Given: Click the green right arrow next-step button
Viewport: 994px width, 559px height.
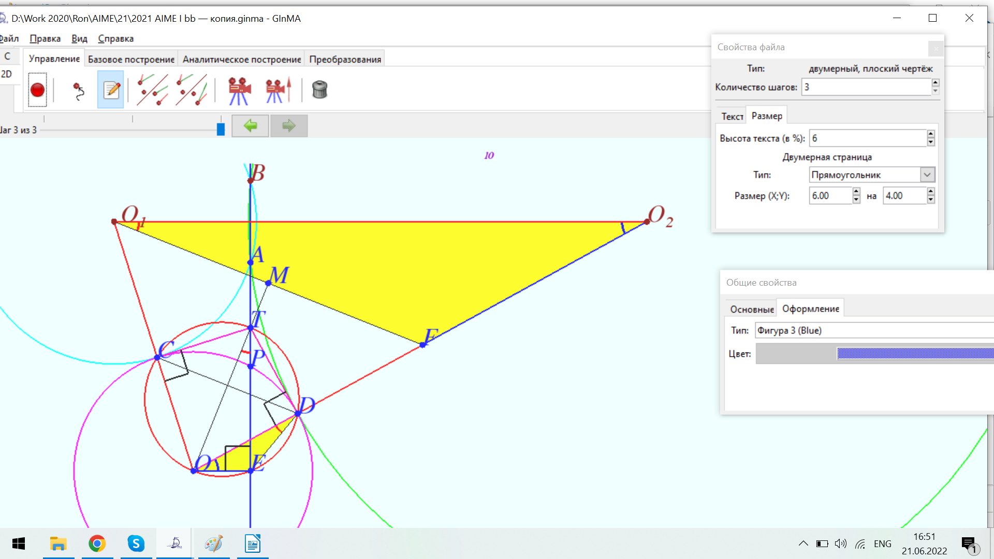Looking at the screenshot, I should click(288, 126).
